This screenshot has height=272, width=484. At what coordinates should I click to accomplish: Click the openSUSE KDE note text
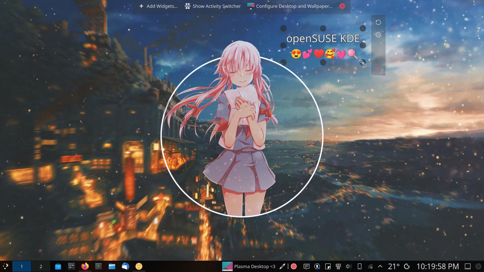click(323, 38)
